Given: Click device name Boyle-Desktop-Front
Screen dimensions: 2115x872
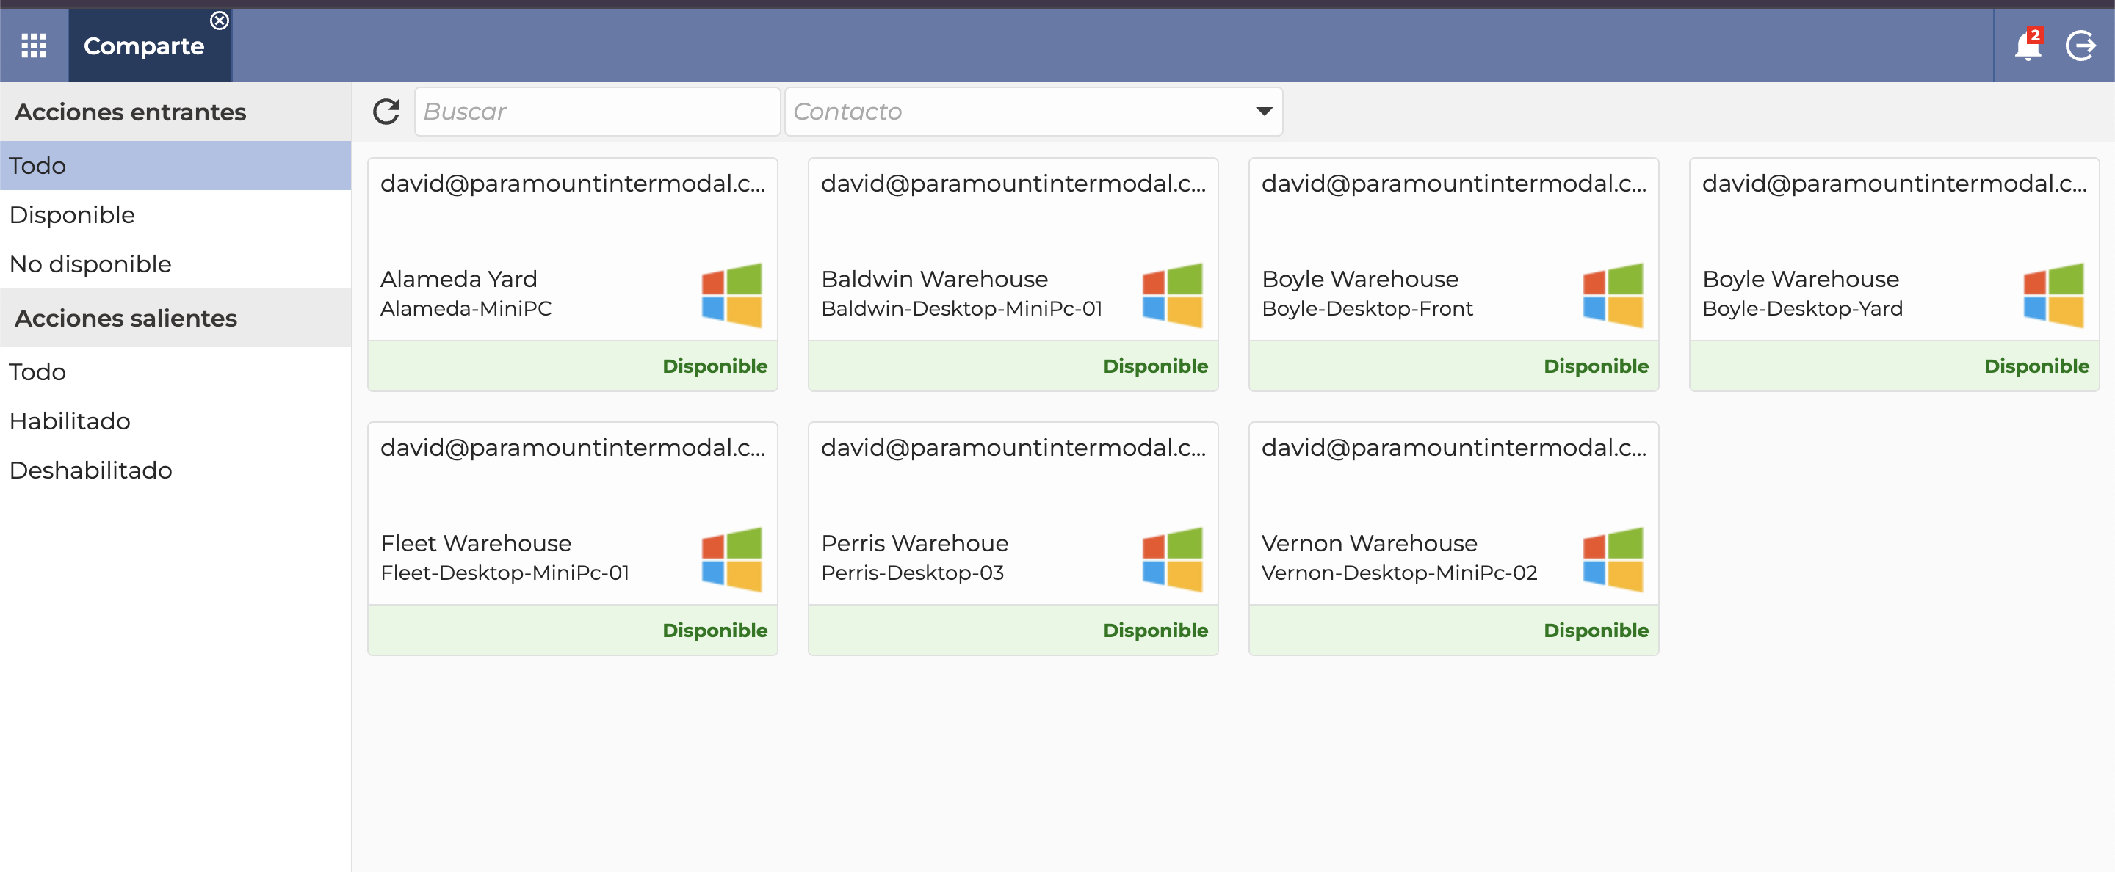Looking at the screenshot, I should click(1367, 308).
